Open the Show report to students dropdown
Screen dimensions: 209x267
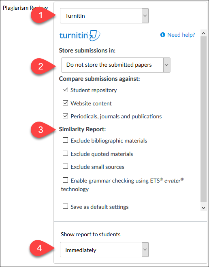[x=104, y=250]
